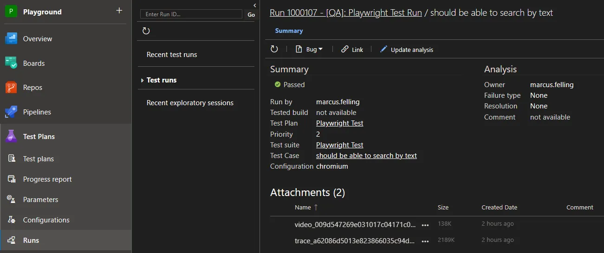Viewport: 604px width, 253px height.
Task: Refresh the run list in the left pane
Action: click(146, 31)
